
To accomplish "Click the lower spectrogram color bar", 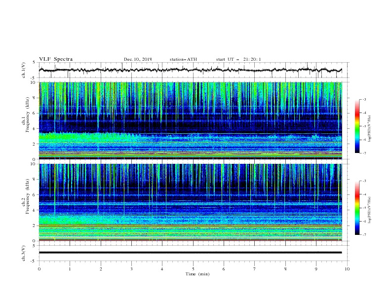I will pos(357,208).
